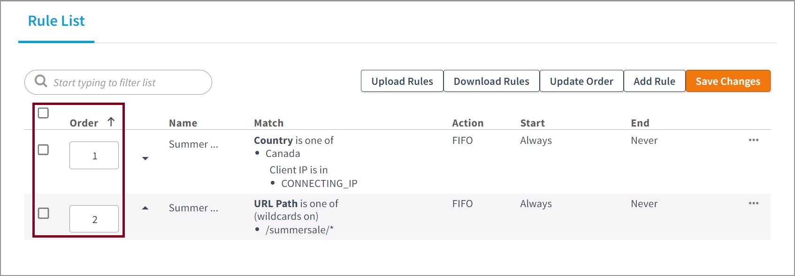Open ellipsis menu for URL Path rule
The height and width of the screenshot is (276, 795).
[x=753, y=203]
